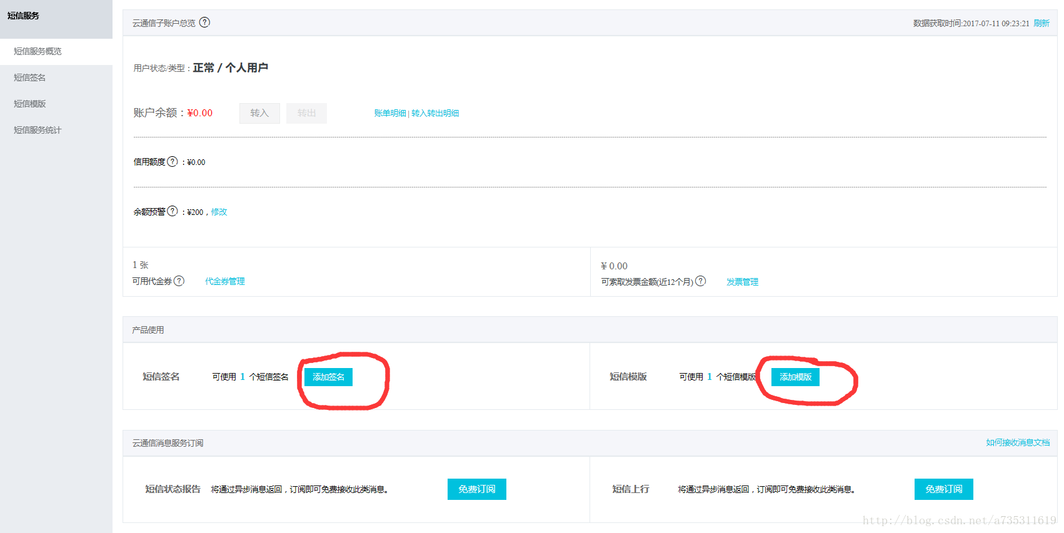Viewport: 1064px width, 533px height.
Task: Go to 短信服务统计 in sidebar
Action: click(38, 130)
